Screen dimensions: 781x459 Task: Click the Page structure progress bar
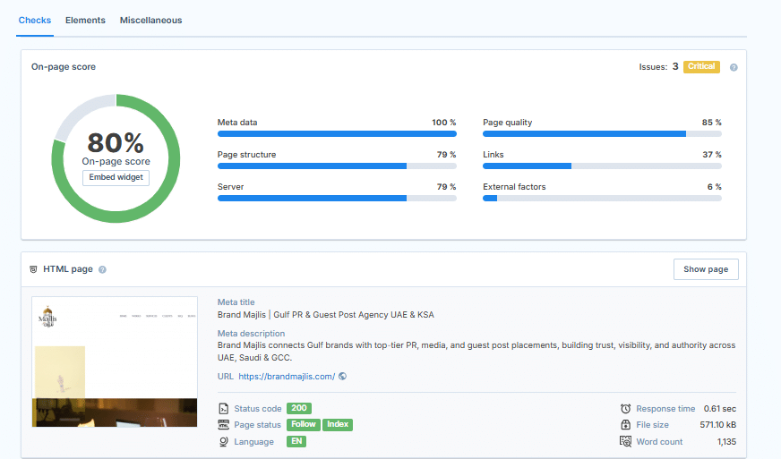point(337,166)
